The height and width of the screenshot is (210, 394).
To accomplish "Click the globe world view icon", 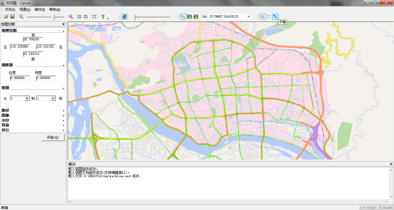I will pos(124,16).
